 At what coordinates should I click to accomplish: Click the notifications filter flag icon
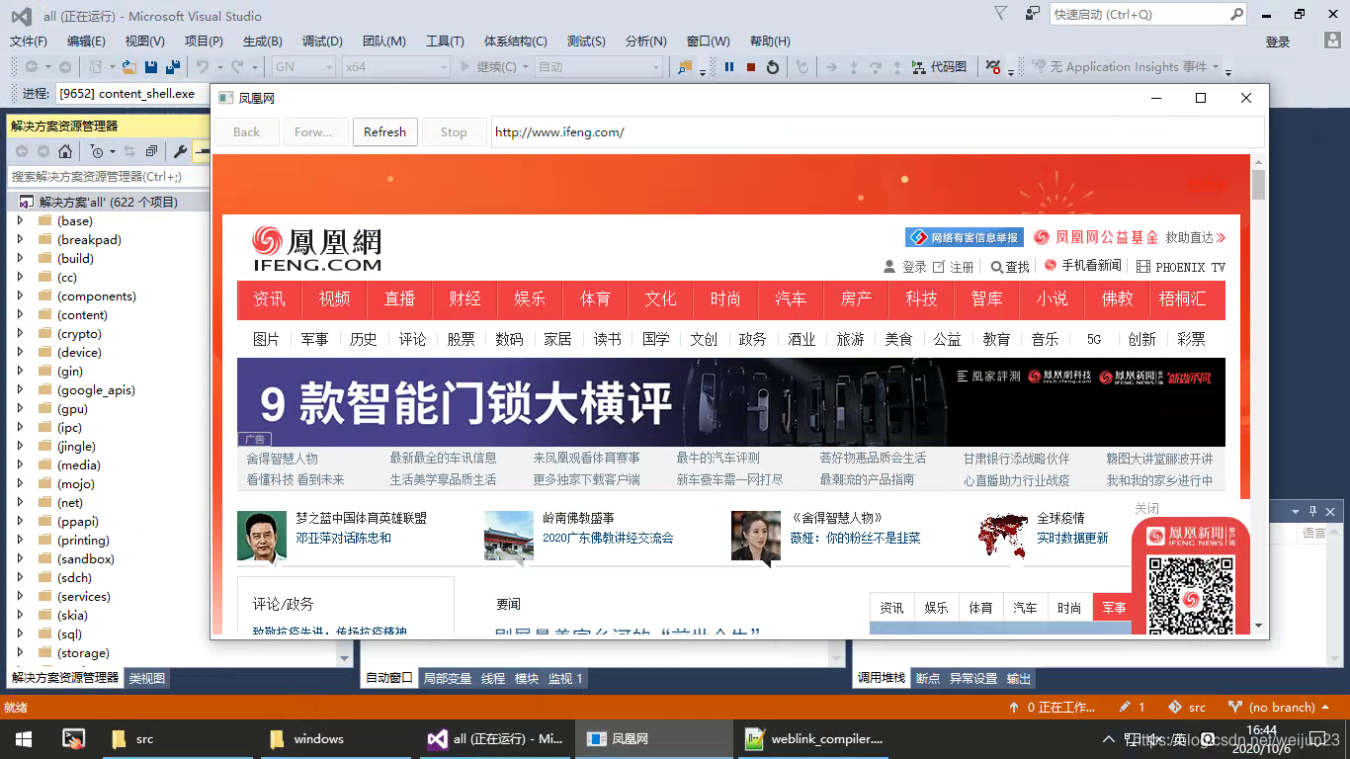(x=1001, y=14)
